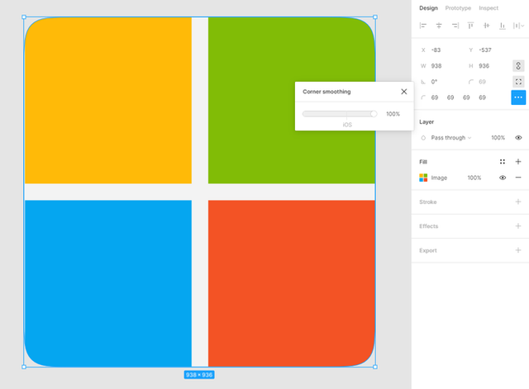Toggle image fill visibility eye
This screenshot has width=529, height=389.
(x=503, y=178)
